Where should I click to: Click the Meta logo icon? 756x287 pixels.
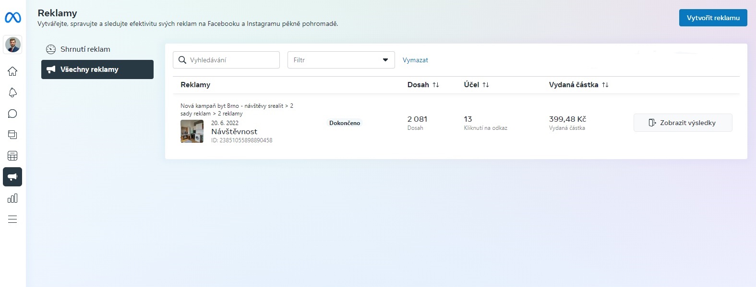[13, 18]
